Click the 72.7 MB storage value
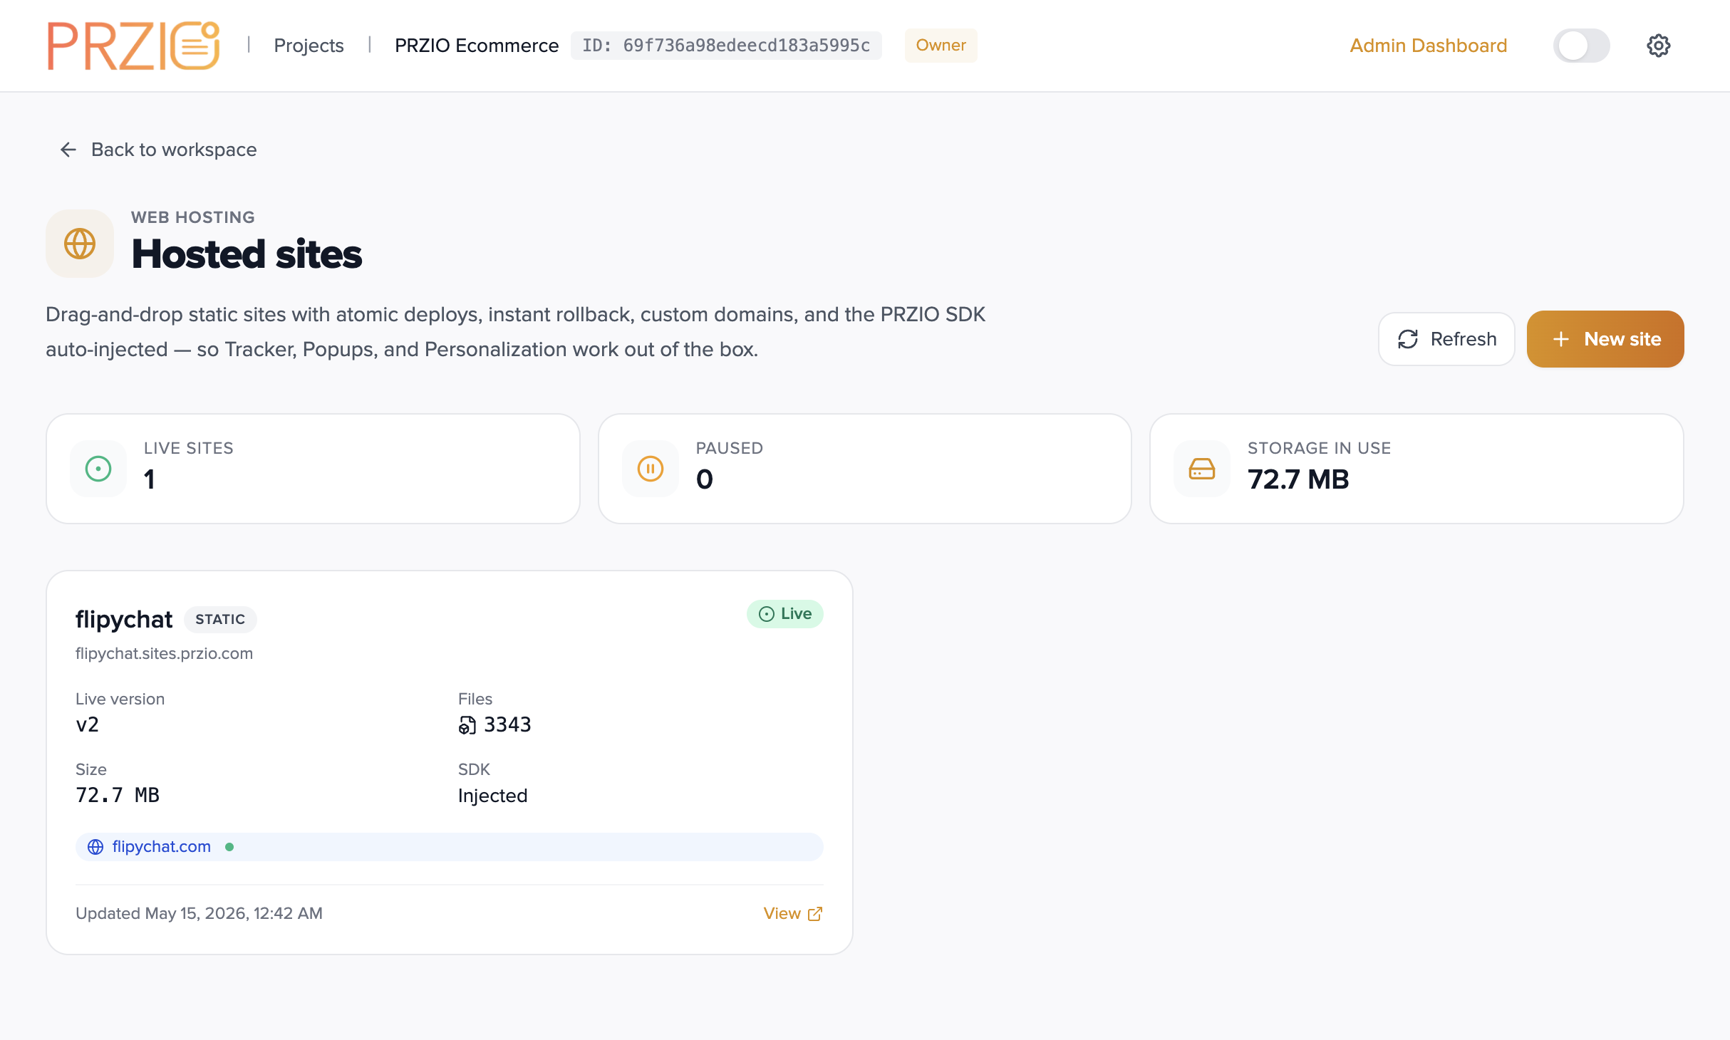Screen dimensions: 1730x1040 coord(1298,479)
